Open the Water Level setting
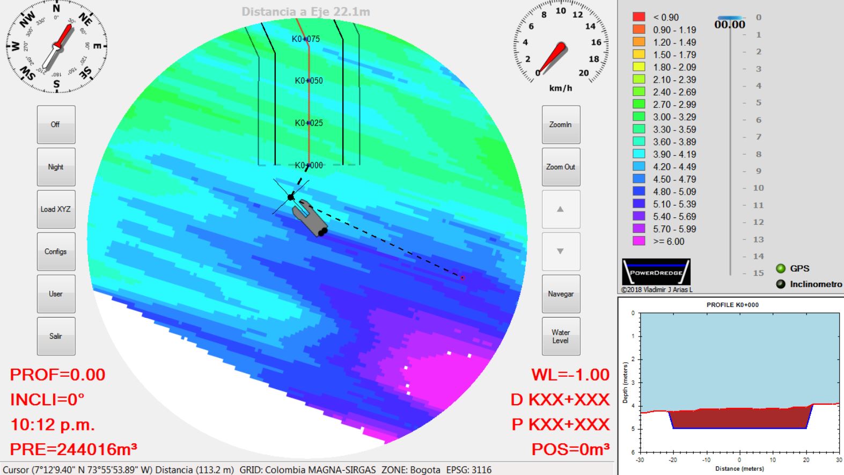Viewport: 844px width, 475px height. (561, 337)
